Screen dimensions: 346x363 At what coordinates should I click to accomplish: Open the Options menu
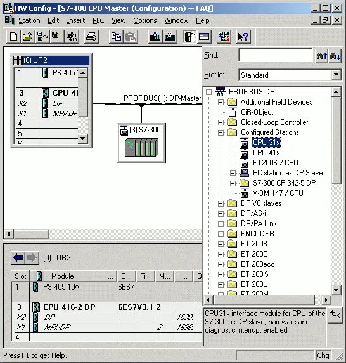[x=145, y=21]
